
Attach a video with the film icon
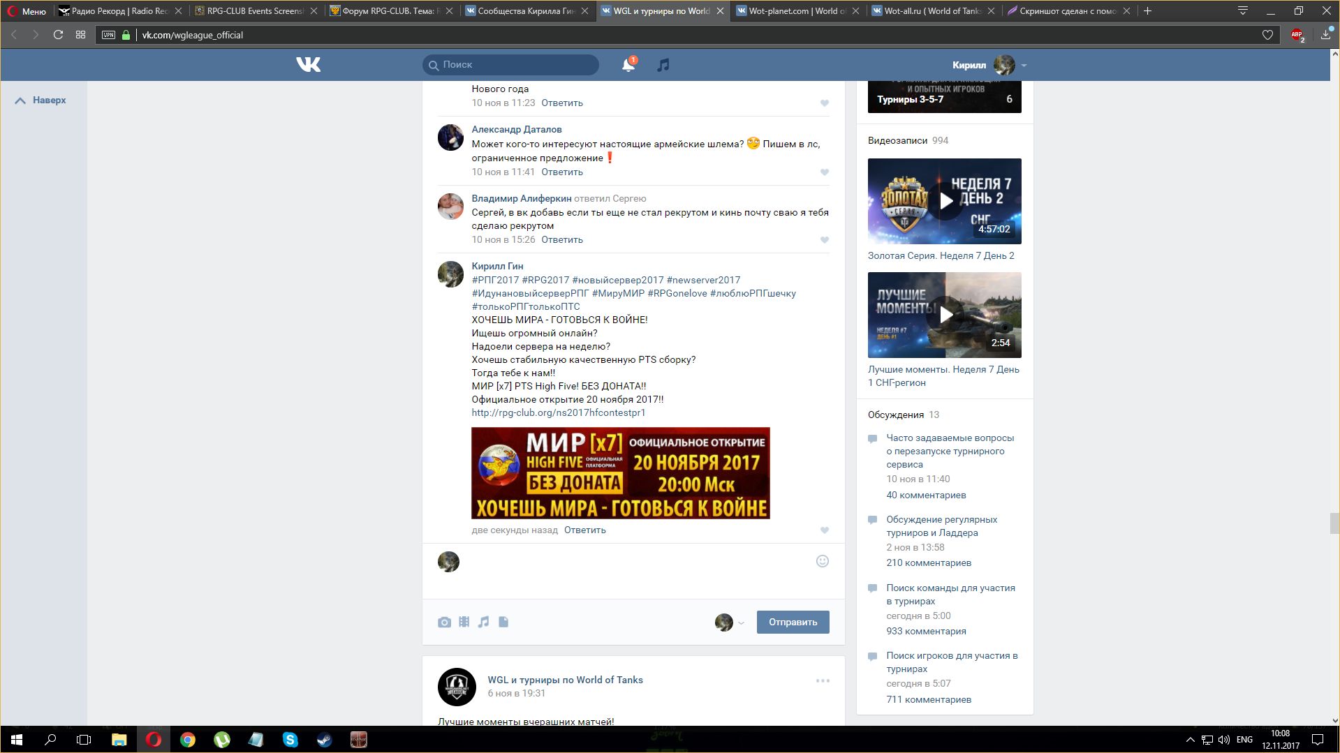pos(464,622)
